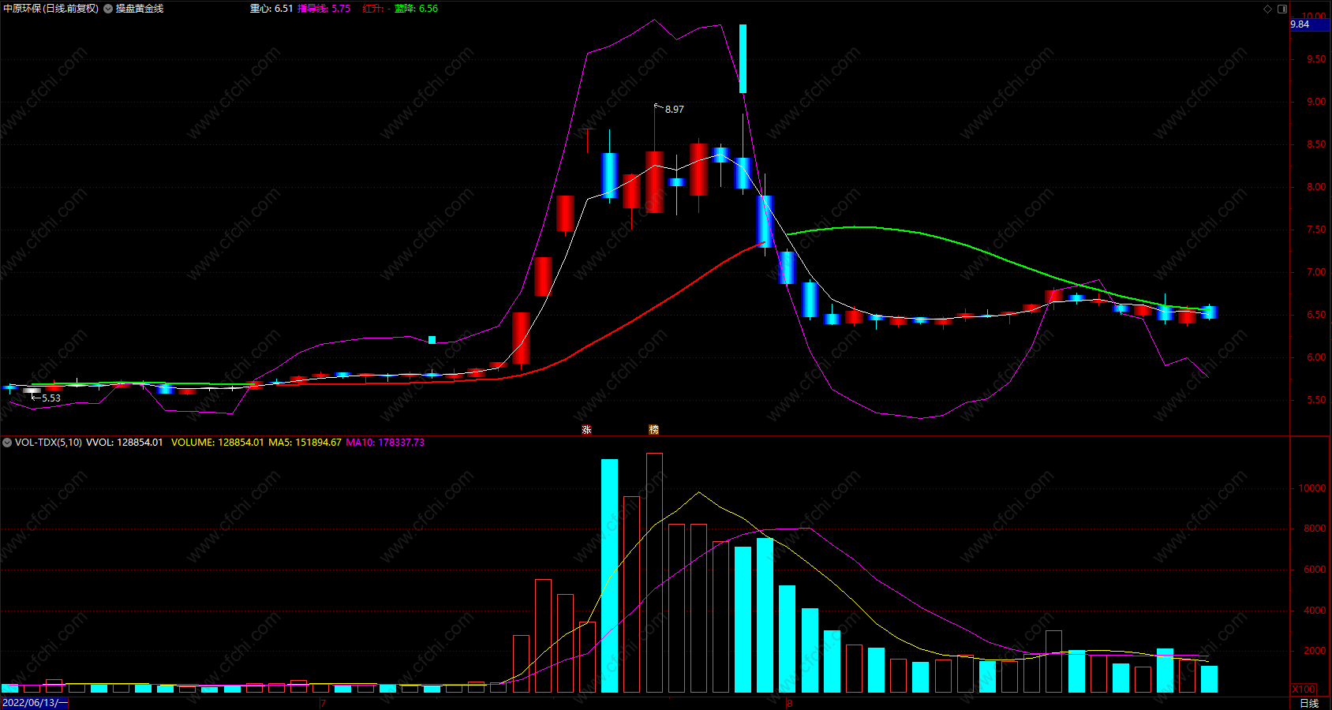Click the VOLUME: 128854.01 value

(217, 443)
